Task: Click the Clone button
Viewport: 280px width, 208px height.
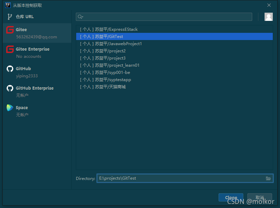Action: point(231,197)
